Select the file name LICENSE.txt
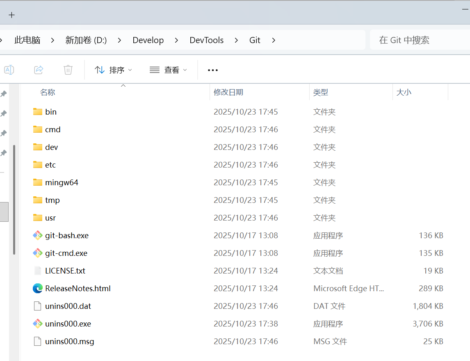The image size is (470, 361). (65, 271)
